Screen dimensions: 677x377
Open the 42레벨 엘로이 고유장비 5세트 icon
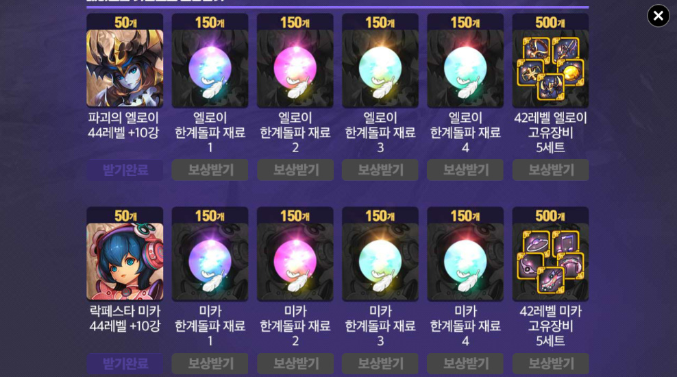click(550, 69)
